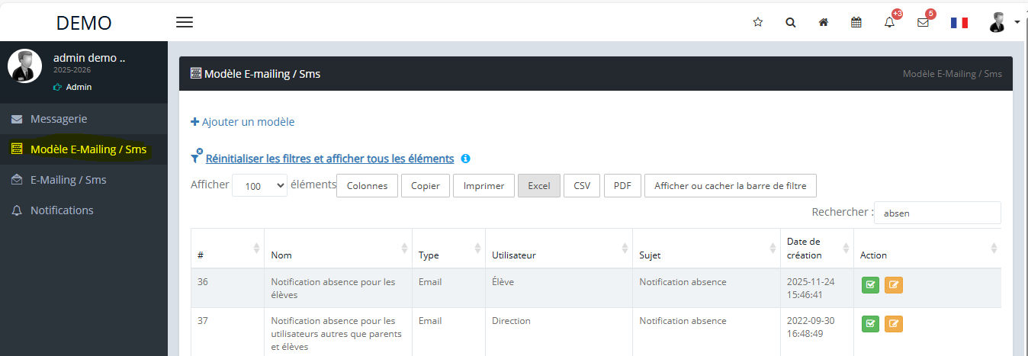Click the star favorites icon in header
Viewport: 1028px width, 356px height.
(757, 23)
